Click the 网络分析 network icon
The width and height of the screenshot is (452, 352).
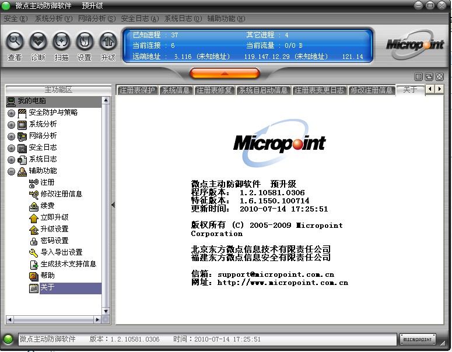tap(22, 136)
